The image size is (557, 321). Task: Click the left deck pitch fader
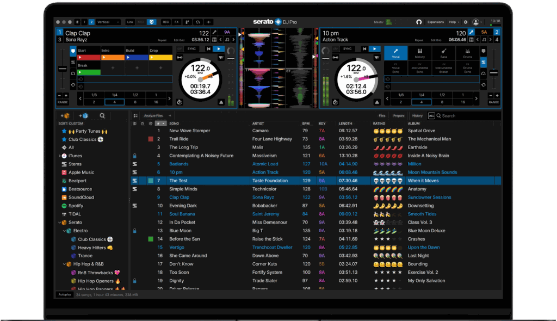tap(63, 69)
